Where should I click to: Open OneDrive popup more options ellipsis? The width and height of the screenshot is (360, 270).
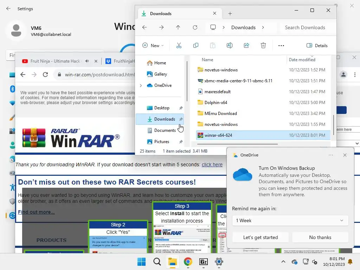330,155
